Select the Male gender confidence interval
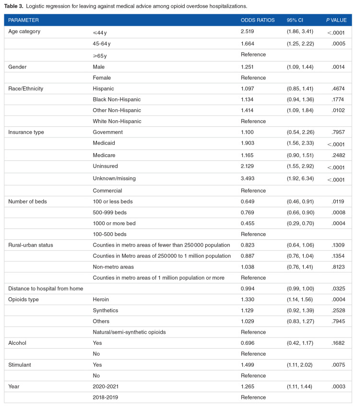The height and width of the screenshot is (407, 356). pos(300,67)
